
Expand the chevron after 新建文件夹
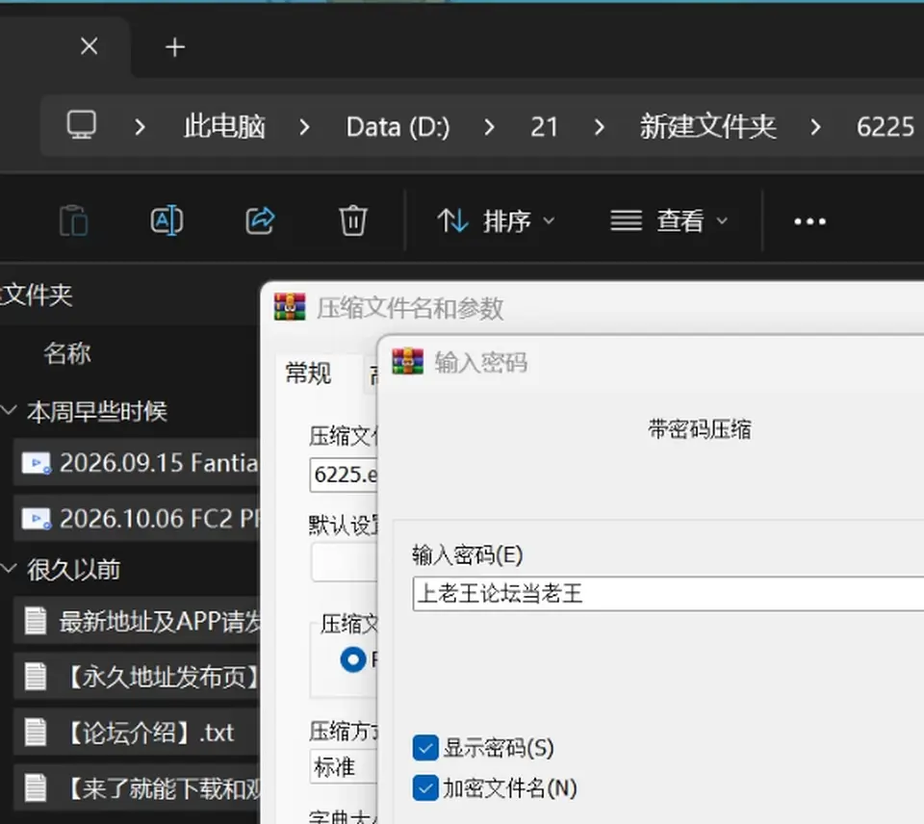815,127
